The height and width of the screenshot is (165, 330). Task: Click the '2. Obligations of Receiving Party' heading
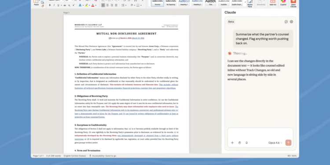pos(91,96)
